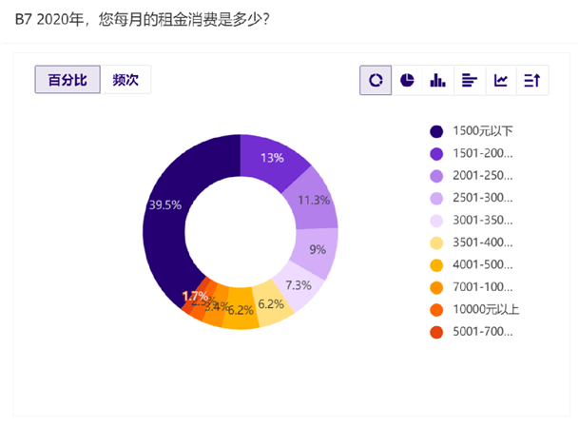Toggle the 1501-200... legend entry
This screenshot has width=579, height=427.
tap(472, 153)
